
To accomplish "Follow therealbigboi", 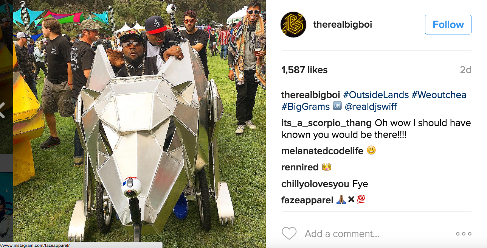I will coord(448,25).
